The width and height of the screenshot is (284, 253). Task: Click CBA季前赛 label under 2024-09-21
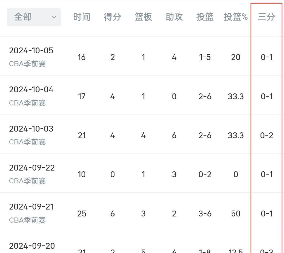[x=27, y=220]
